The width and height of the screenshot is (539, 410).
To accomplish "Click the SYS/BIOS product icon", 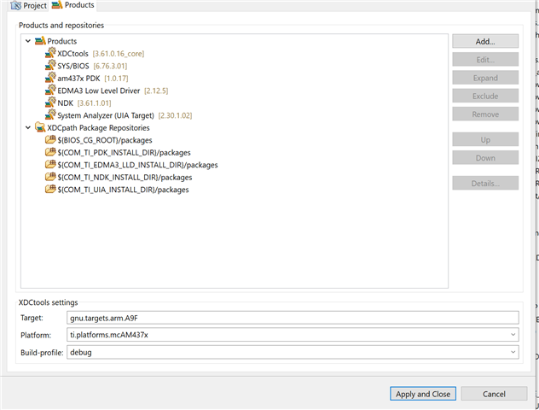I will (50, 66).
